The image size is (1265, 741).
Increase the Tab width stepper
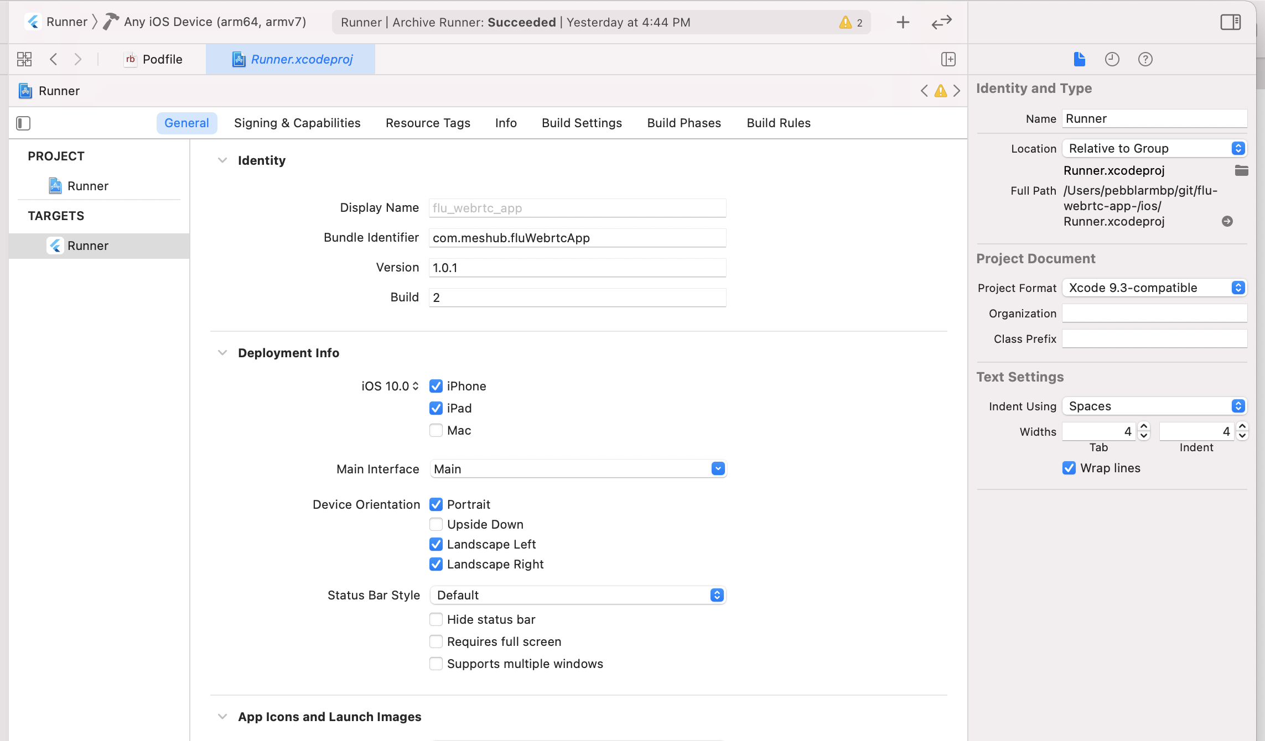[x=1144, y=427]
